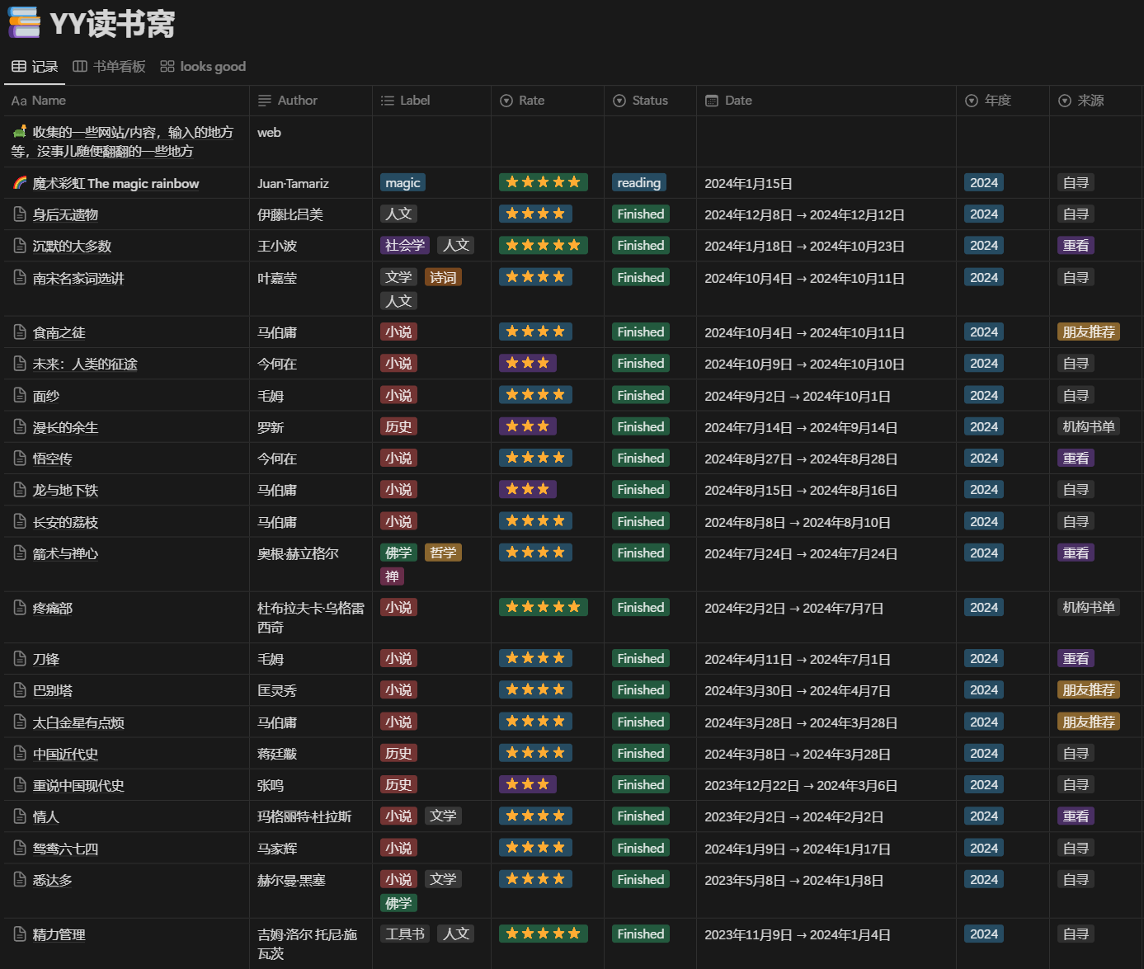Click the page icon next to 精力管理
This screenshot has width=1144, height=969.
pos(20,934)
